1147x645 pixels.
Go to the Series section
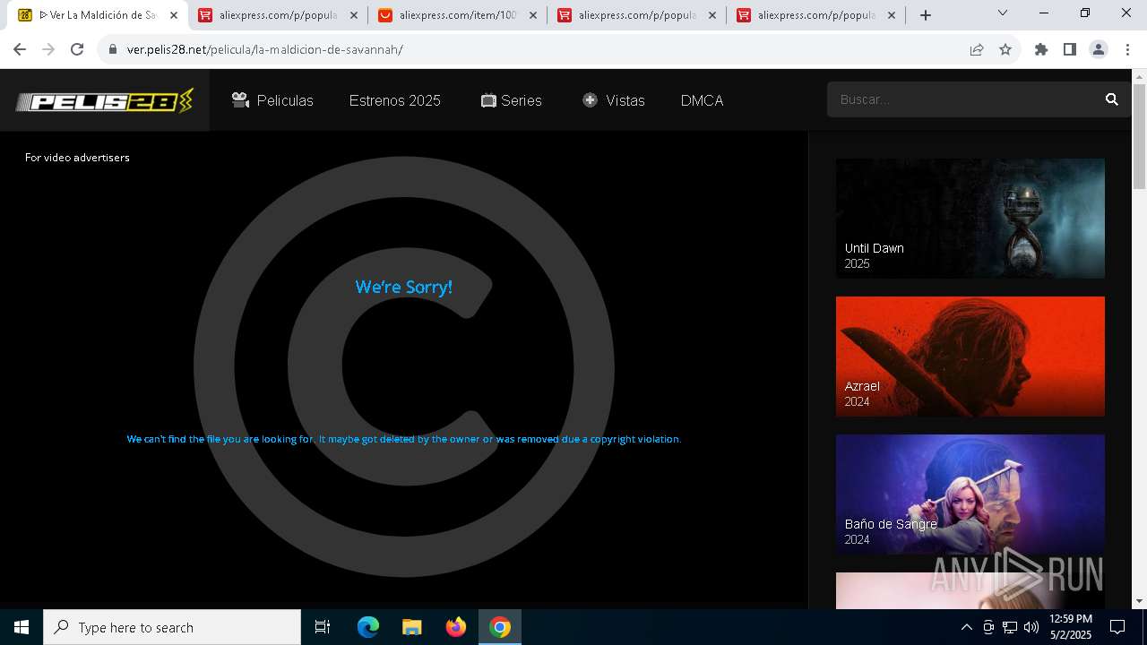click(x=511, y=100)
